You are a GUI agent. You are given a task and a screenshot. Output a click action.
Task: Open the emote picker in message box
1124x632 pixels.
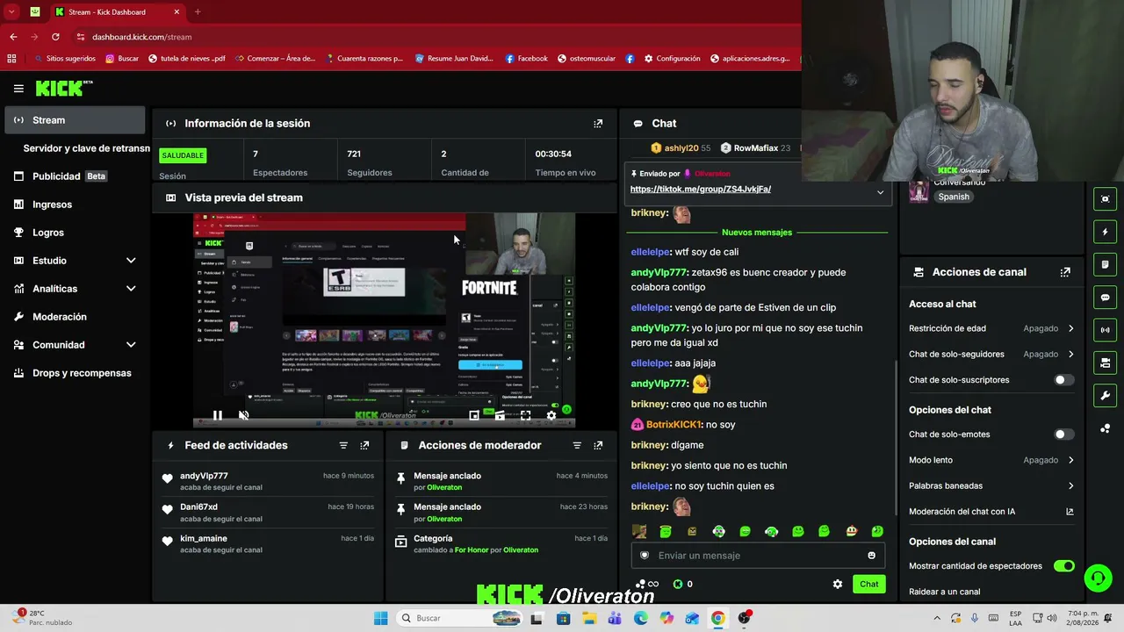click(871, 556)
